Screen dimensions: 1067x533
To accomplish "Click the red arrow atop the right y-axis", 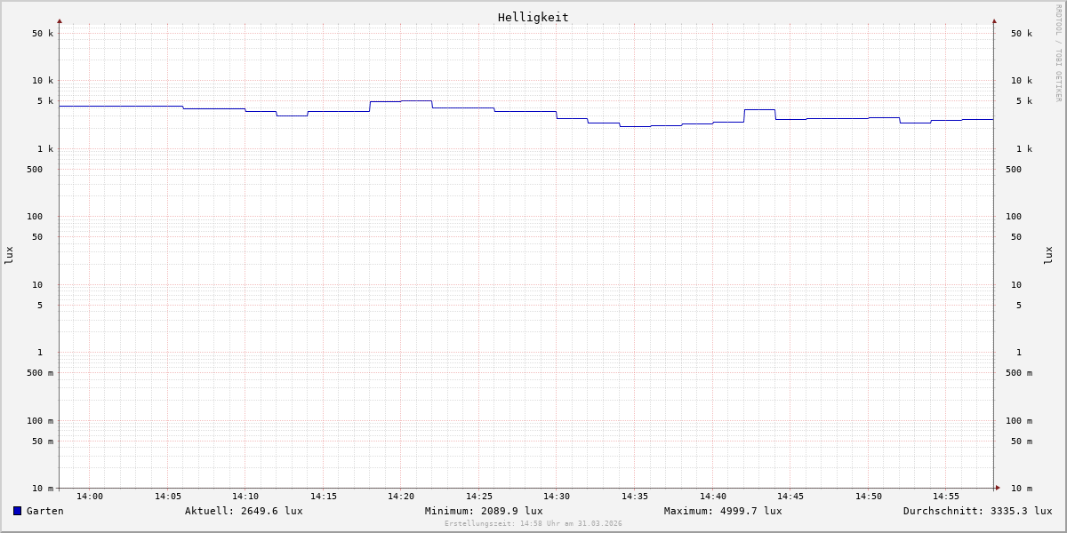I will [x=994, y=20].
